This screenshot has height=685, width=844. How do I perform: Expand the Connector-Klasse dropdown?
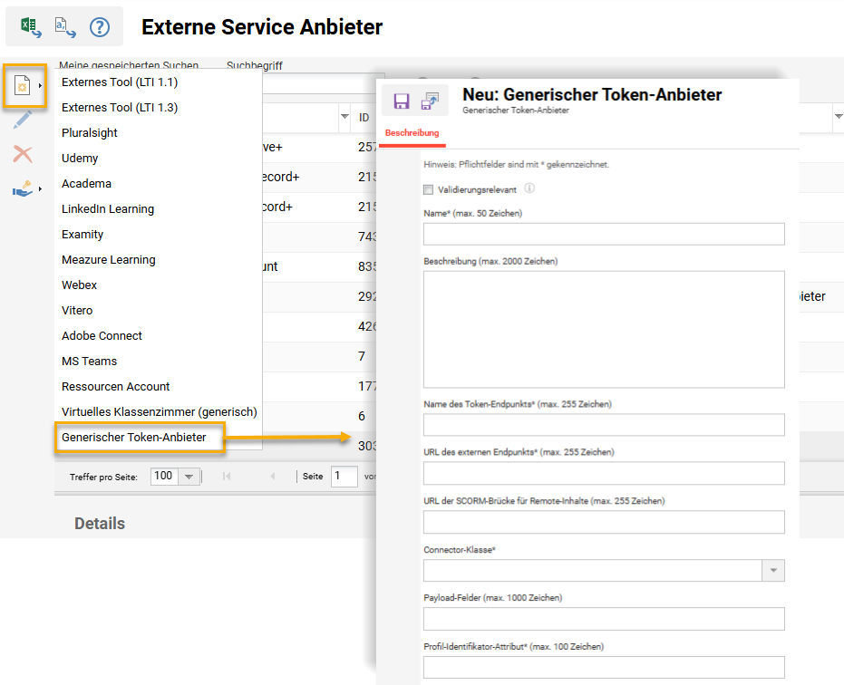click(773, 570)
